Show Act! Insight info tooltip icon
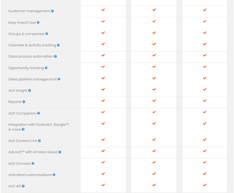The image size is (234, 193). point(30,90)
